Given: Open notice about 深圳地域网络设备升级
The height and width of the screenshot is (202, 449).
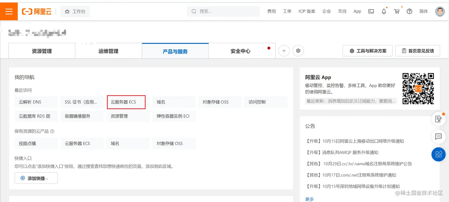Looking at the screenshot, I should 352,186.
